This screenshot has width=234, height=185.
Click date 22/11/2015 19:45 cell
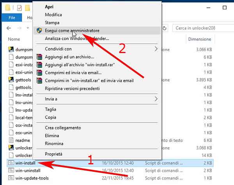pyautogui.click(x=118, y=178)
